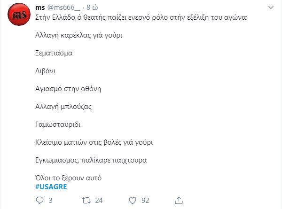Click the like count 92
The height and width of the screenshot is (209, 282).
[x=145, y=201]
